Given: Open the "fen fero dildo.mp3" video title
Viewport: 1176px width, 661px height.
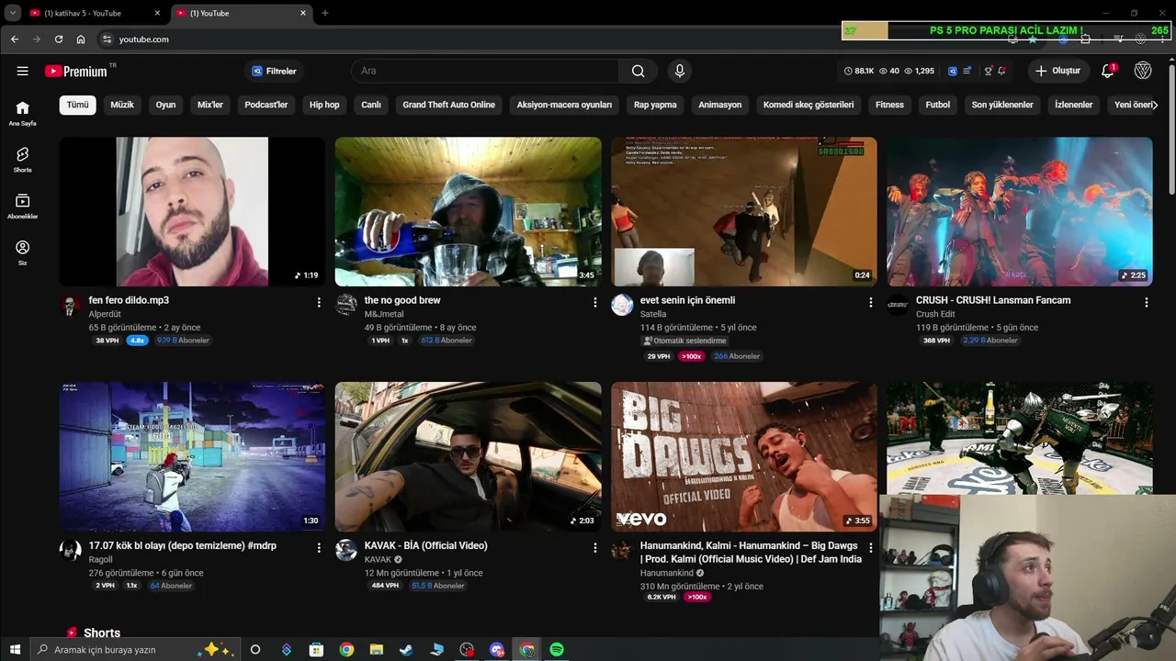Looking at the screenshot, I should [x=129, y=300].
